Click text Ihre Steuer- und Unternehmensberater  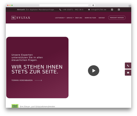pyautogui.click(x=38, y=106)
